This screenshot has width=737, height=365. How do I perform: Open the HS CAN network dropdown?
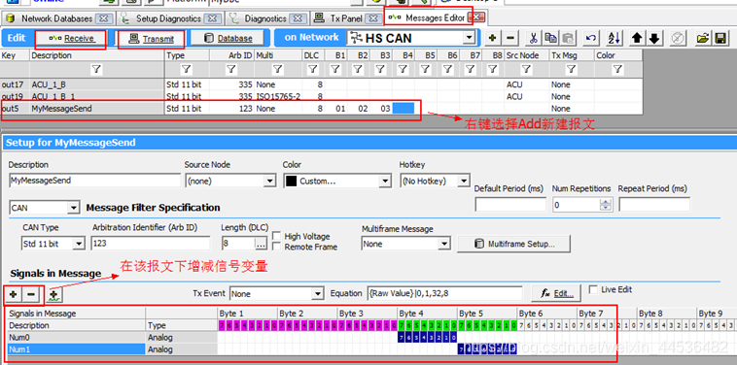(x=469, y=38)
